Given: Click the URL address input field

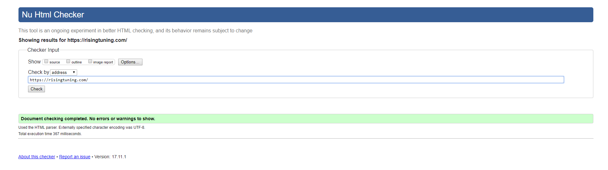Looking at the screenshot, I should tap(296, 80).
